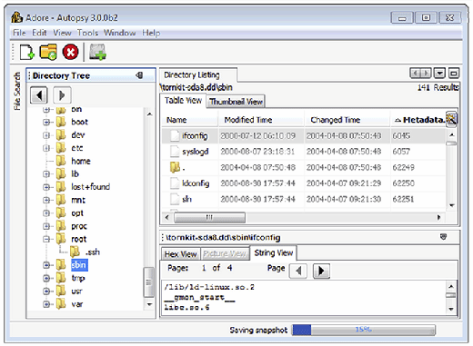Click the table horizontal scrollbar thumb
The image size is (473, 346).
click(x=209, y=217)
